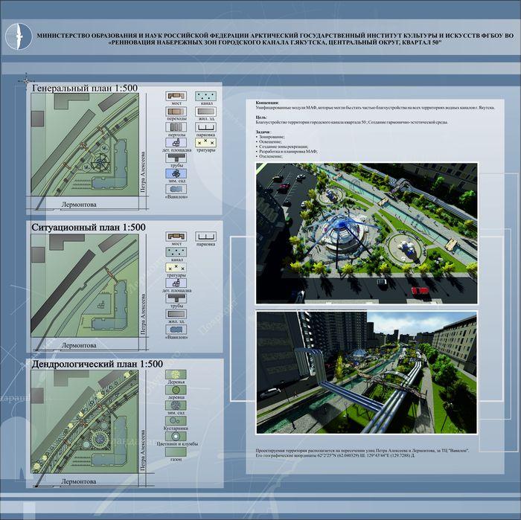This screenshot has width=521, height=520.
Task: Click the ministry title line in header
Action: pos(275,35)
